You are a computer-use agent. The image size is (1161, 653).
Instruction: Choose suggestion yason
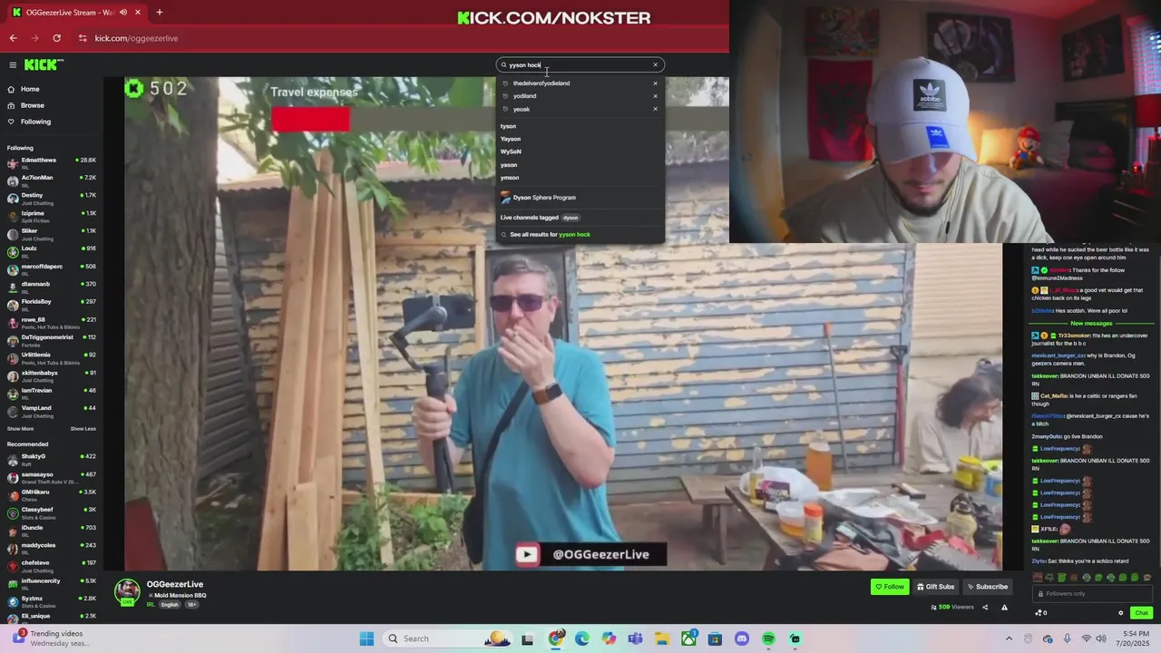click(509, 165)
